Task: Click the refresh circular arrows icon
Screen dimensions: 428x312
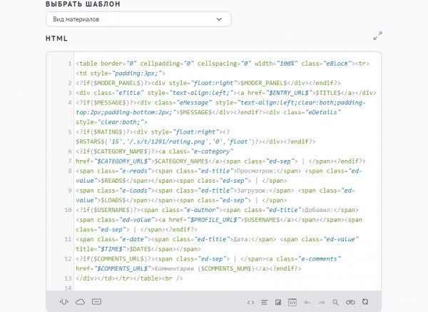Action: (x=365, y=302)
